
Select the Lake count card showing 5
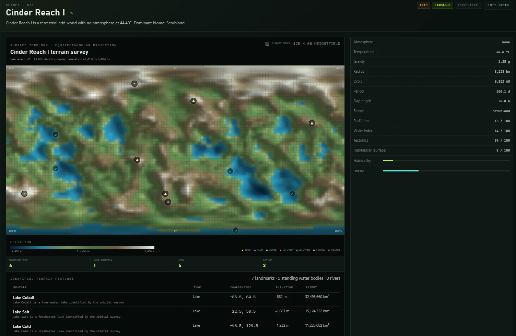(x=218, y=264)
